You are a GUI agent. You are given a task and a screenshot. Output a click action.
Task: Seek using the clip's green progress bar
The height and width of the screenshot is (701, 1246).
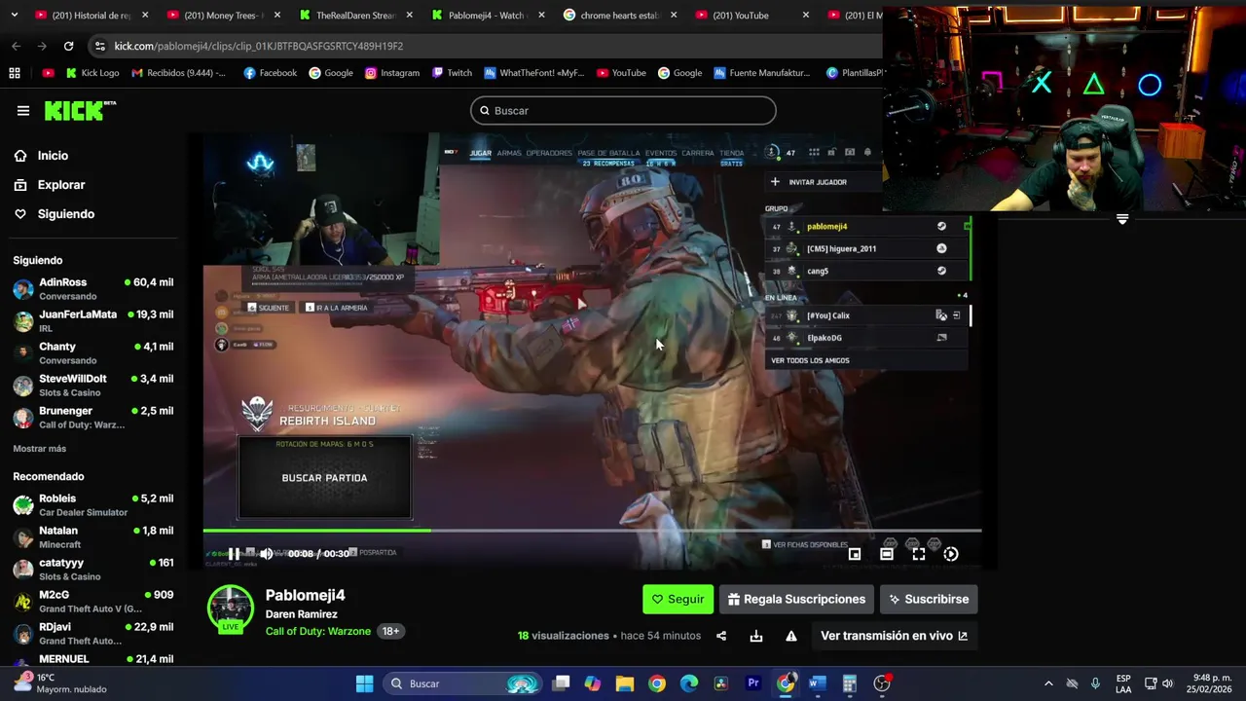[x=592, y=531]
